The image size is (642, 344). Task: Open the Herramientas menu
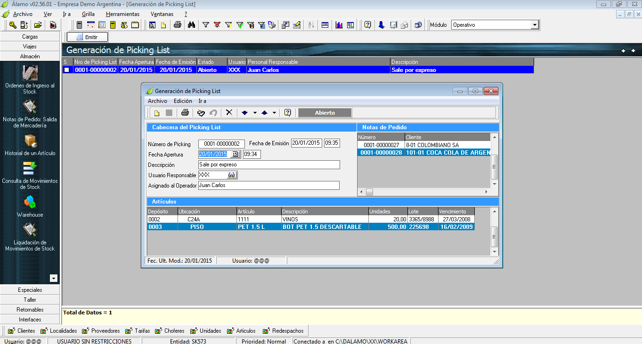pyautogui.click(x=122, y=14)
